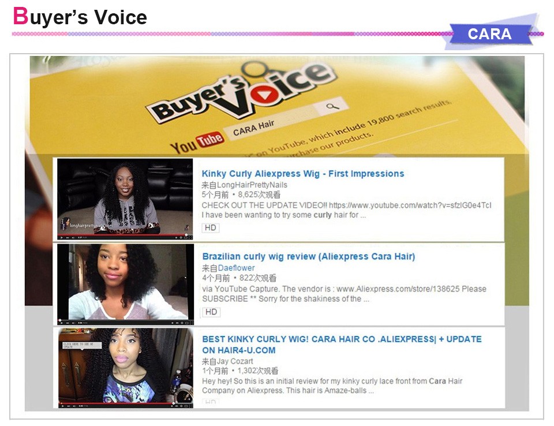554x426 pixels.
Task: Click the Jay Cozart video thumbnail
Action: [x=125, y=365]
